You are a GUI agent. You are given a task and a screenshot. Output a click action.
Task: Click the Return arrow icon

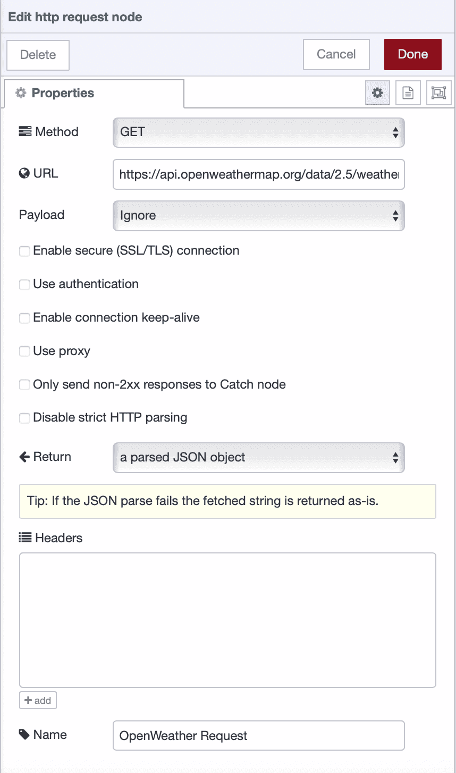[24, 456]
